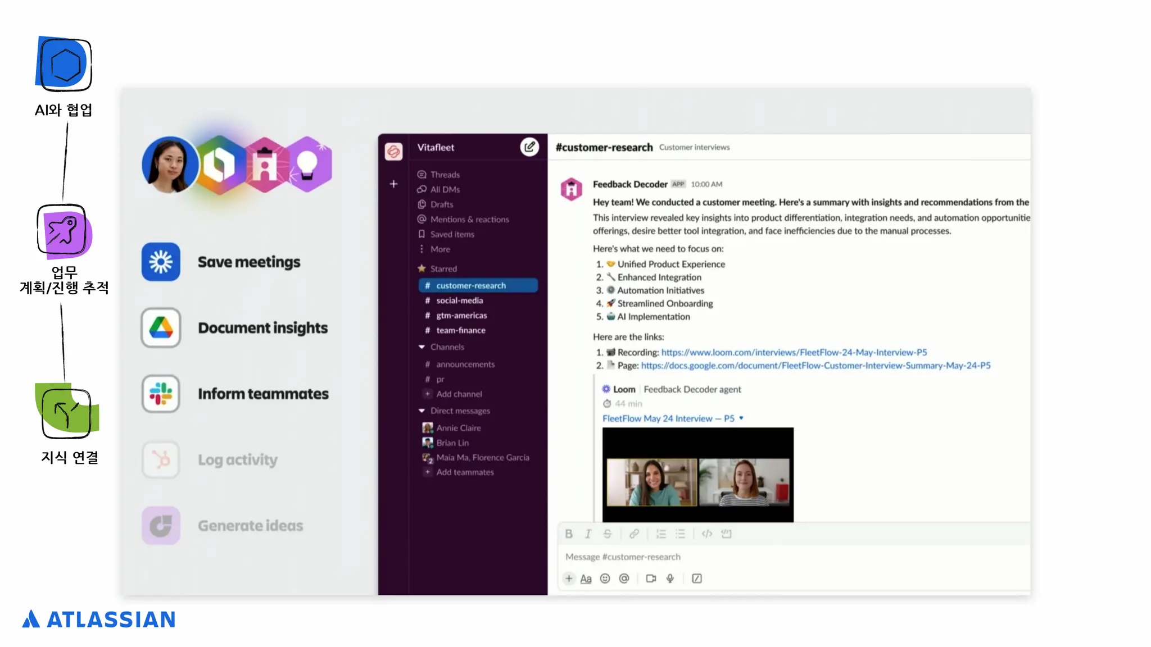The height and width of the screenshot is (647, 1151).
Task: Toggle italic formatting in composer
Action: 588,534
